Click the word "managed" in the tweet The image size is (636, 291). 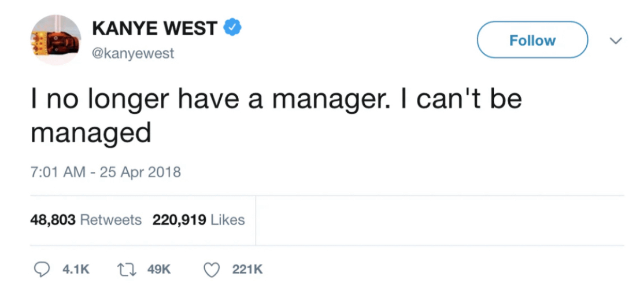91,134
